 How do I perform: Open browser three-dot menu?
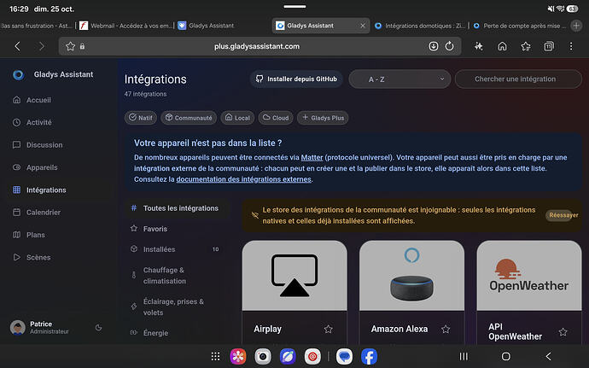(571, 46)
